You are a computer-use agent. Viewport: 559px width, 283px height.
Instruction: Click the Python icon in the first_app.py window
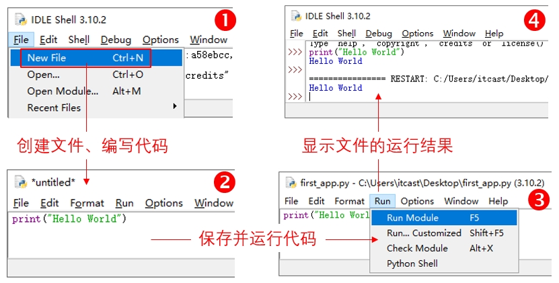291,184
